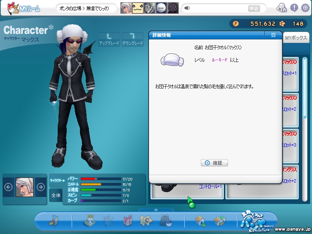Image resolution: width=312 pixels, height=234 pixels.
Task: Click the パワー value 17/20
Action: 128,179
